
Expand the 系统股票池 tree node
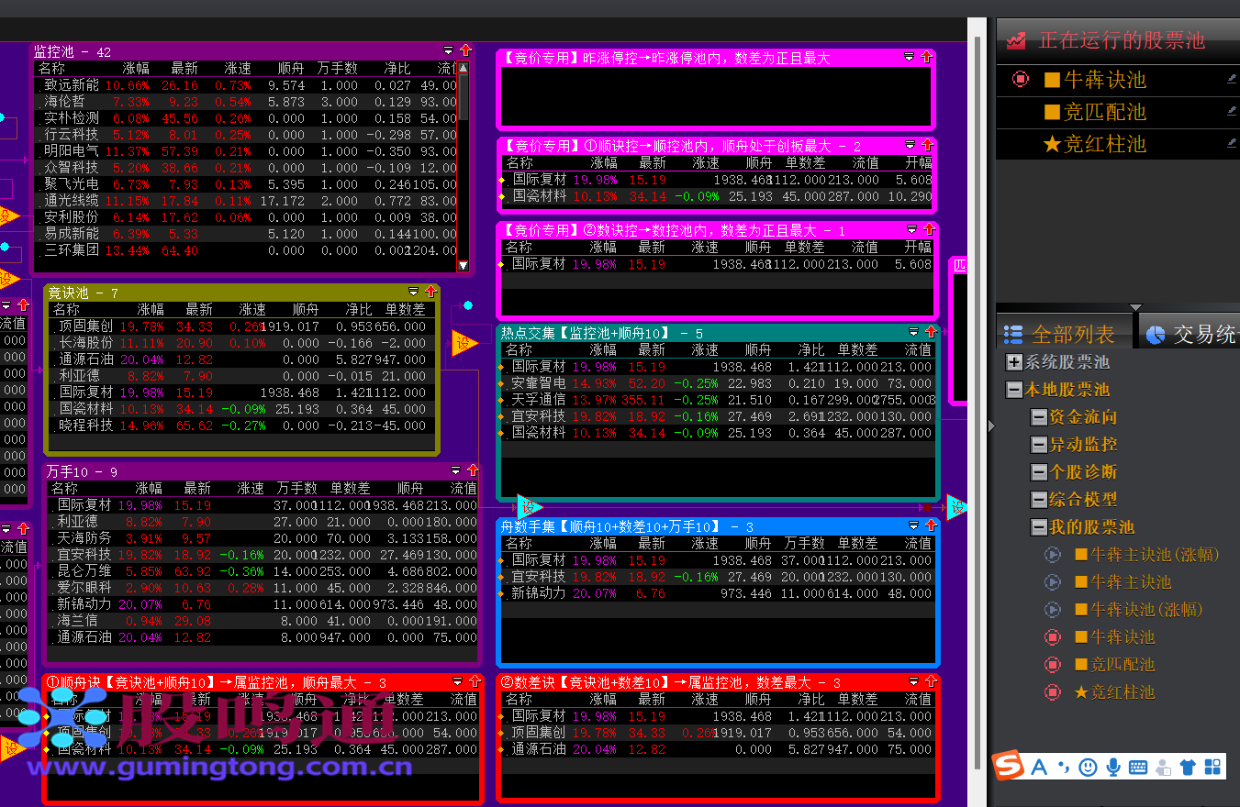tap(1014, 362)
